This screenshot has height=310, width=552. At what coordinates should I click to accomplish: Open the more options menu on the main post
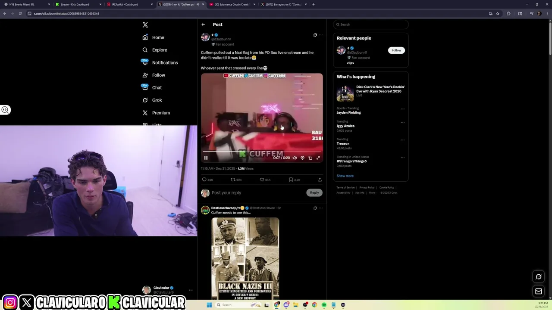[x=320, y=35]
